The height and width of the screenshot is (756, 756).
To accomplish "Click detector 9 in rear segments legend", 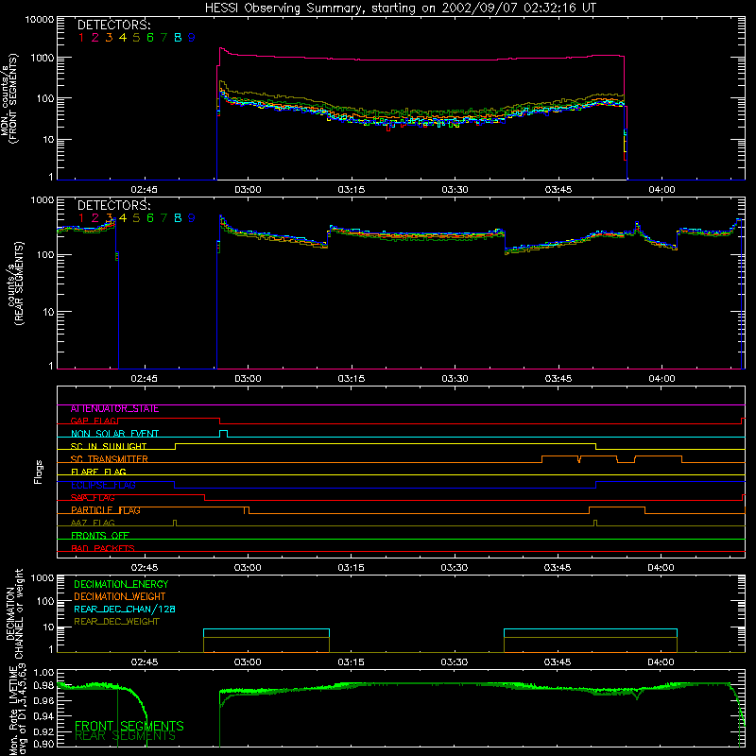I will pyautogui.click(x=192, y=218).
